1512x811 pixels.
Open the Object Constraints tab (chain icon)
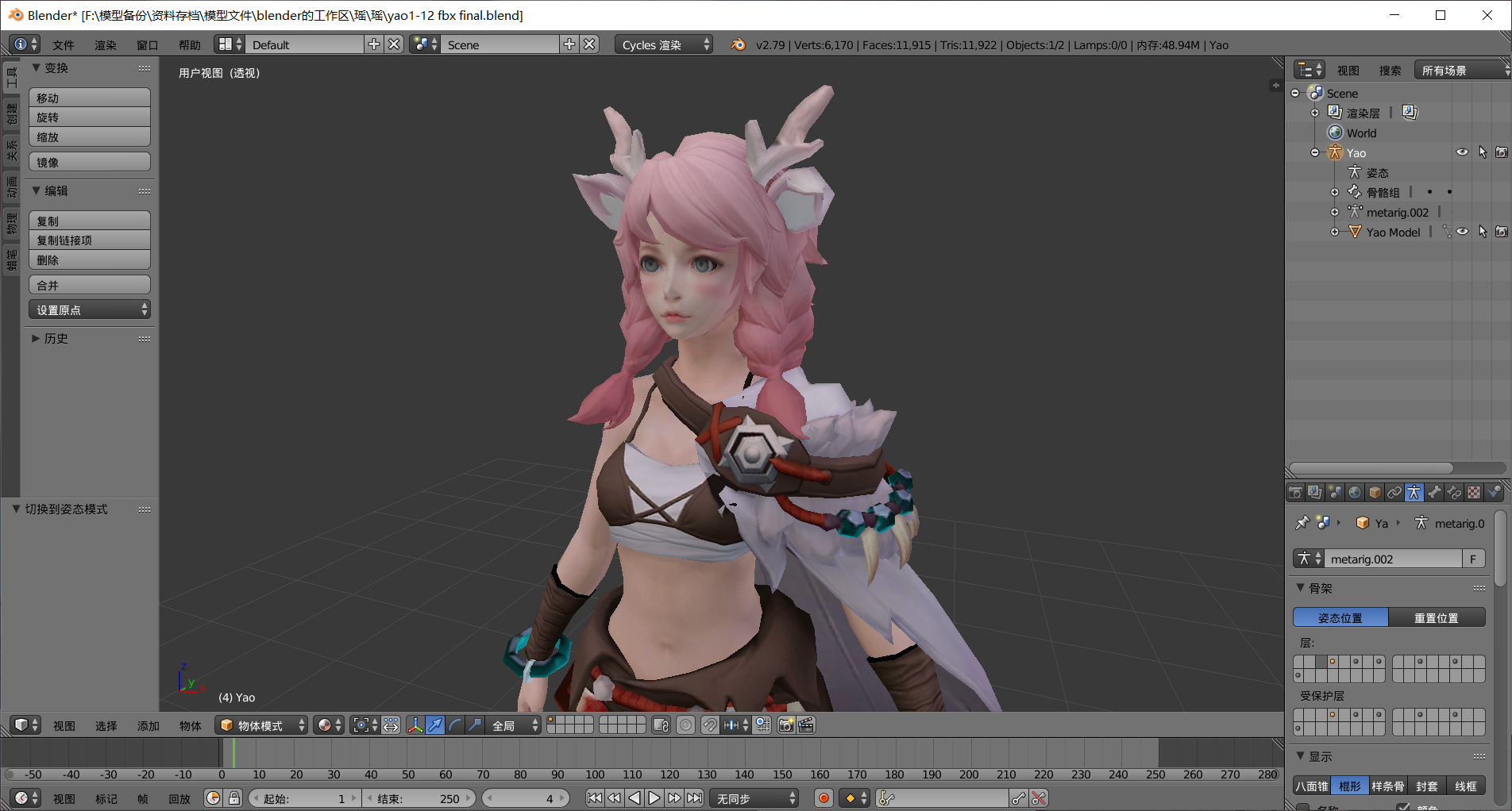click(x=1394, y=493)
